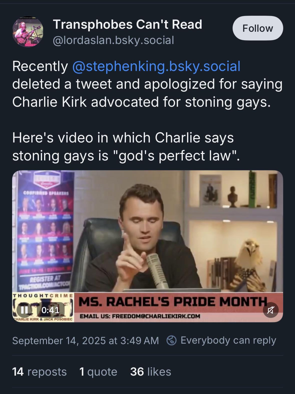This screenshot has height=394, width=295.
Task: Open the poster's profile avatar
Action: coord(28,31)
